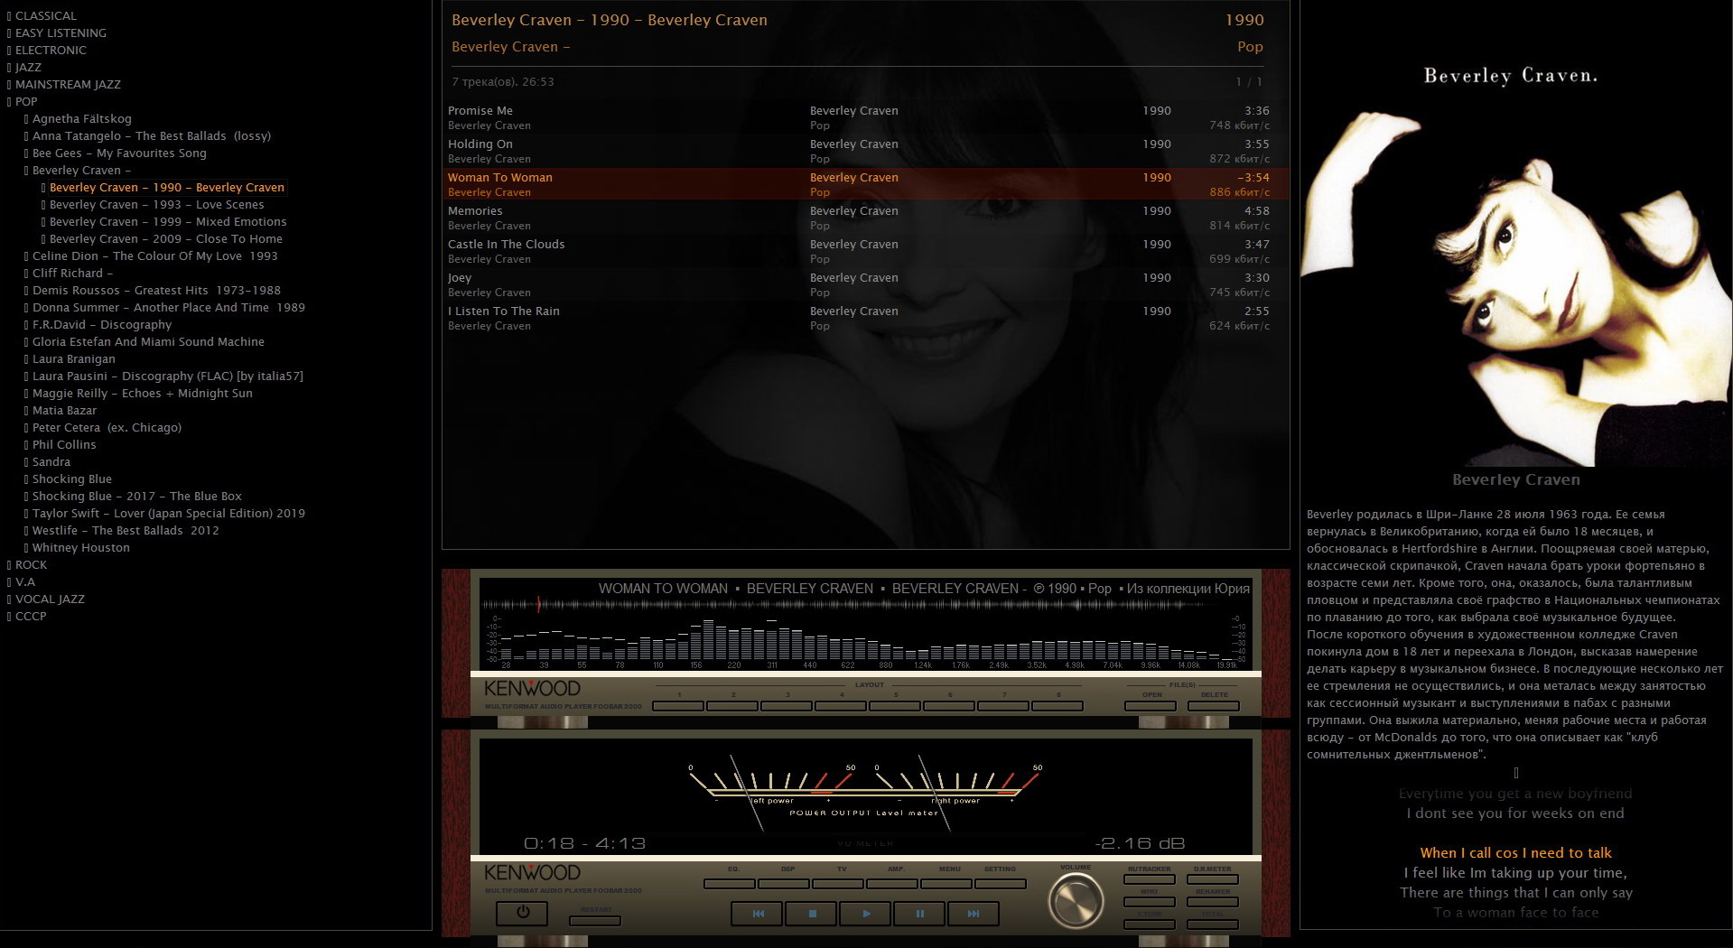The height and width of the screenshot is (948, 1733).
Task: Switch to layout 7
Action: coord(1003,706)
